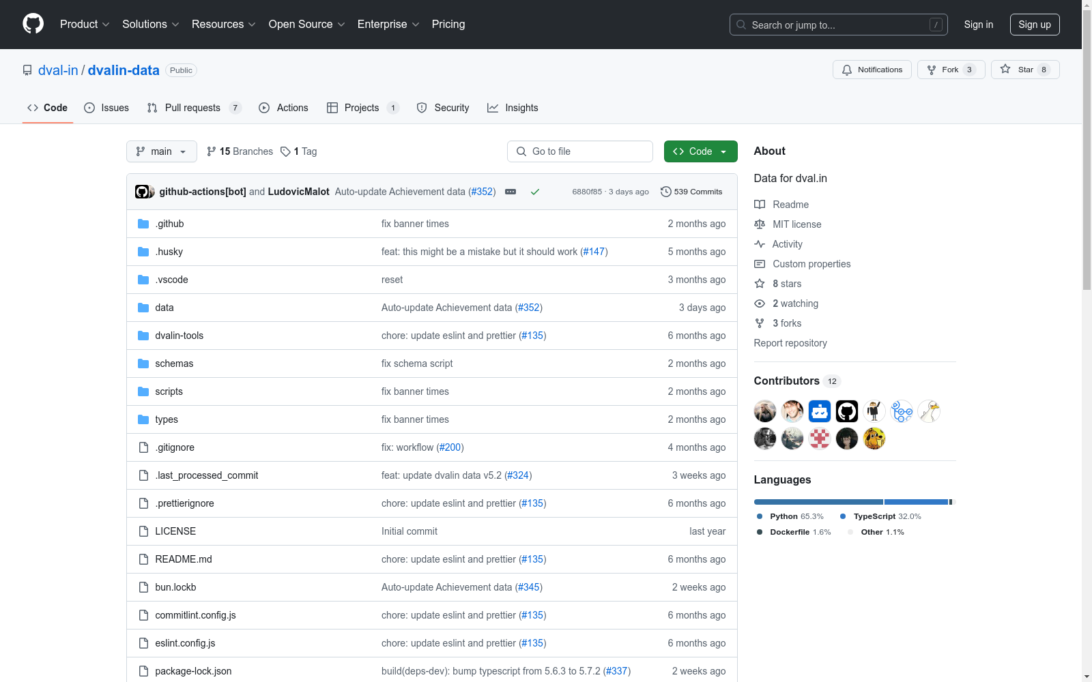Open the green Code dropdown button
This screenshot has width=1092, height=682.
[701, 151]
